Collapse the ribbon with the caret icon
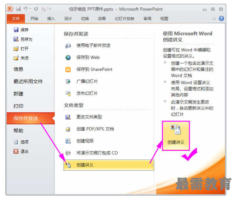The height and width of the screenshot is (199, 234). (214, 19)
